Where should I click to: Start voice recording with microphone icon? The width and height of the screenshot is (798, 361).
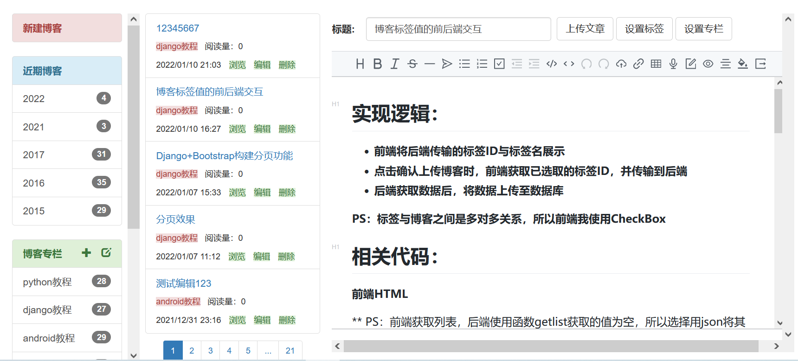tap(673, 64)
